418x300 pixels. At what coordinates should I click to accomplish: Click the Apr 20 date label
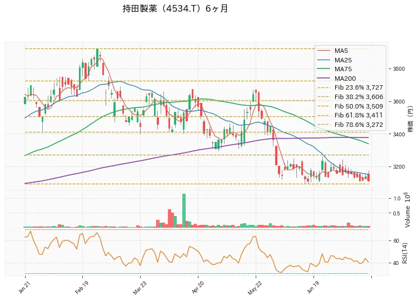tap(197, 288)
